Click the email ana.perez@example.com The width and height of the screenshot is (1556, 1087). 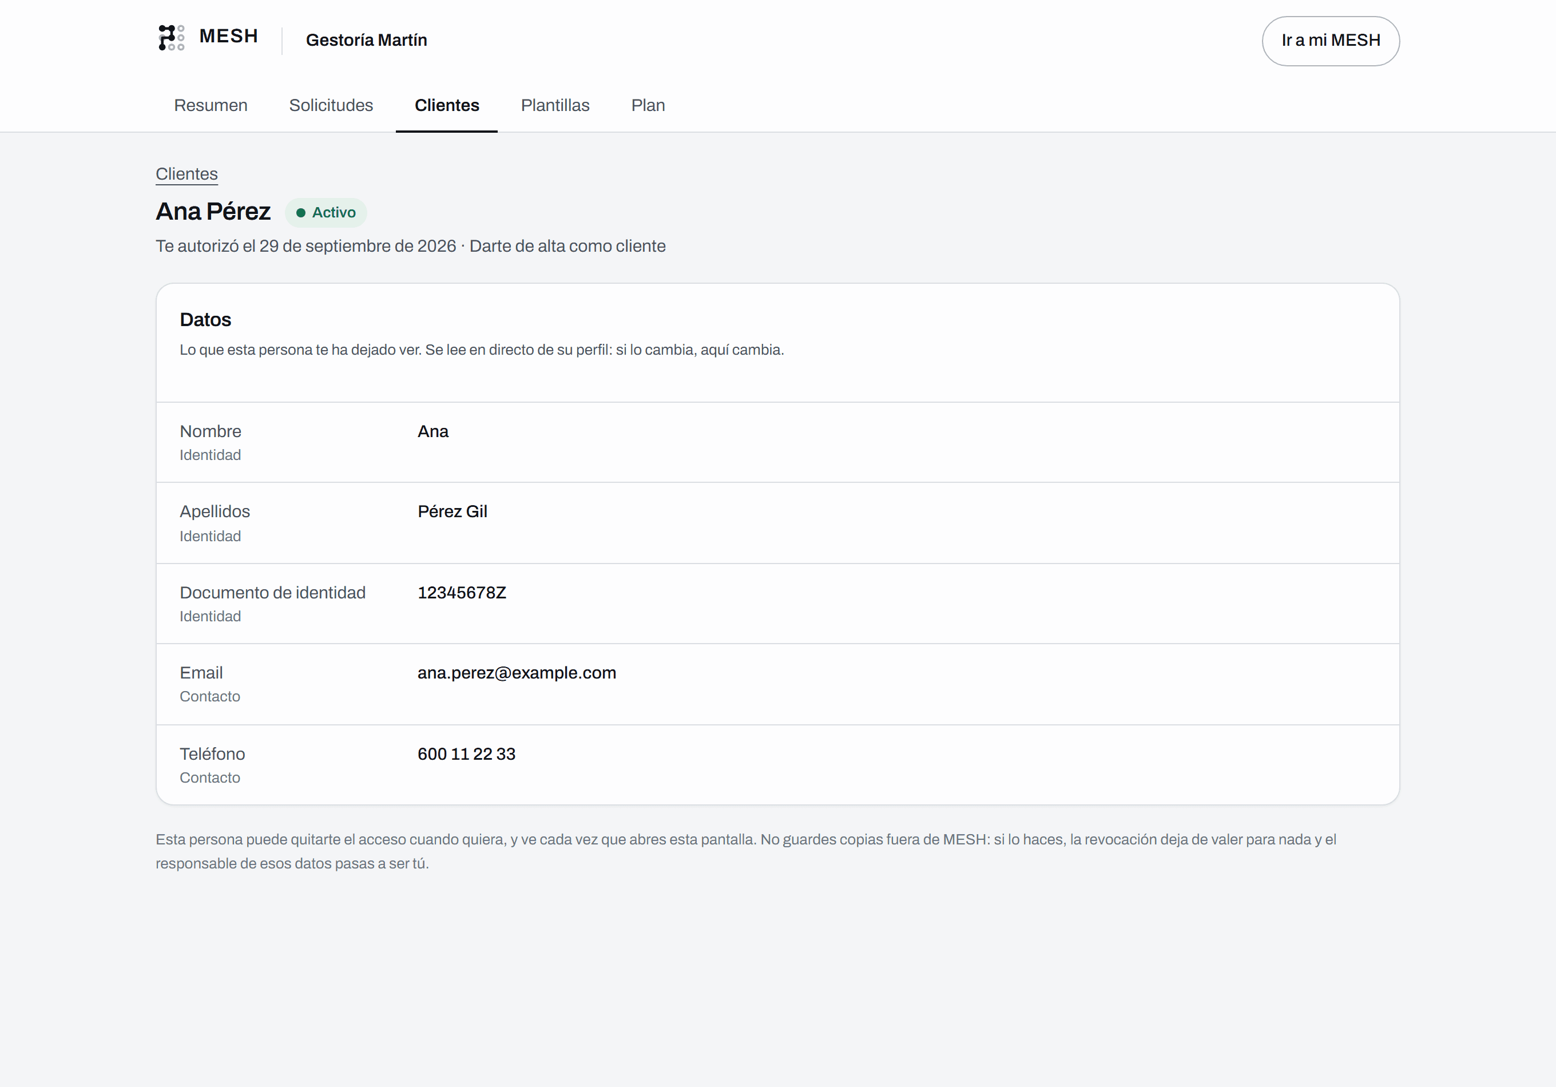[x=517, y=673]
